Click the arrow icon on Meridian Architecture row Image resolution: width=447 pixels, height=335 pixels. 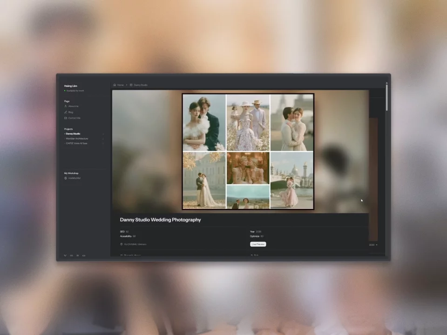pos(103,139)
